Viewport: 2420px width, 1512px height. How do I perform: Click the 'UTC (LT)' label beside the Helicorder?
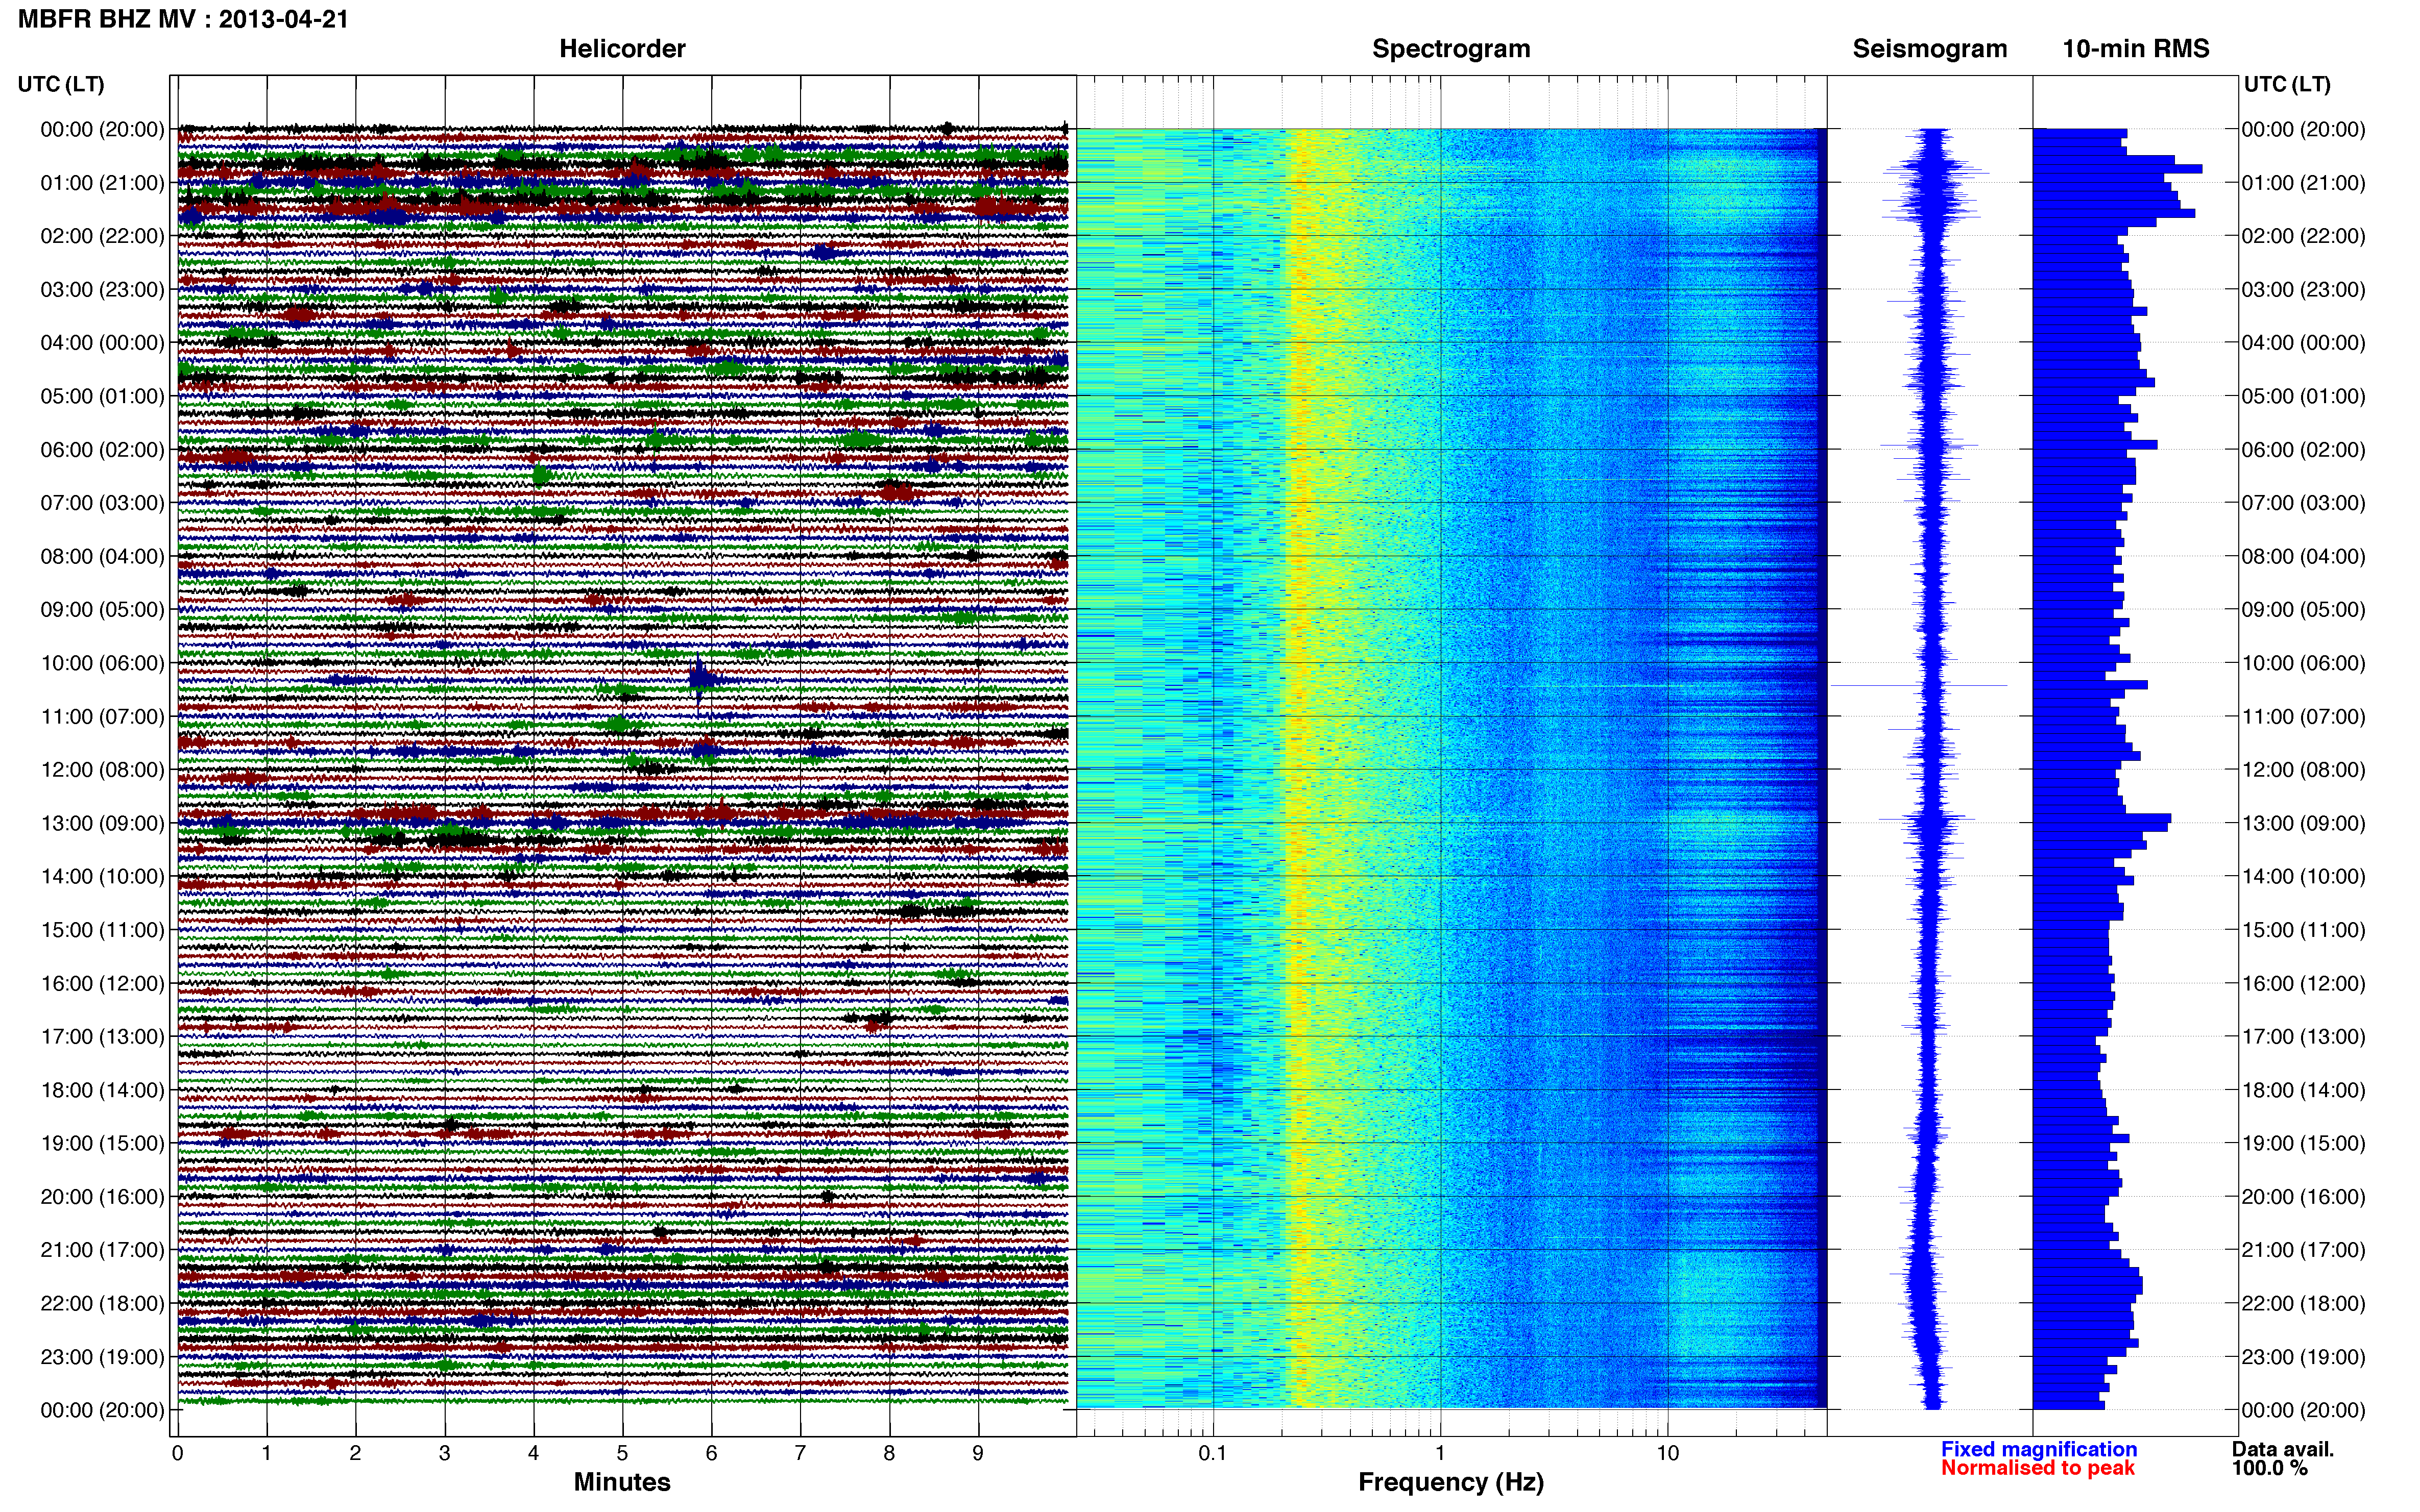(x=61, y=84)
